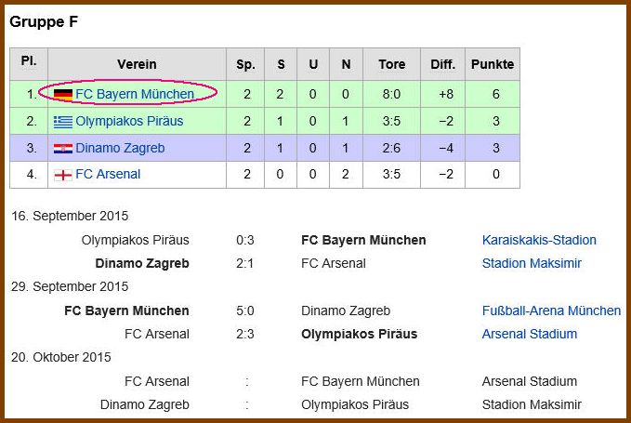This screenshot has height=423, width=631.
Task: Open the FC Bayern München link in table
Action: (135, 94)
